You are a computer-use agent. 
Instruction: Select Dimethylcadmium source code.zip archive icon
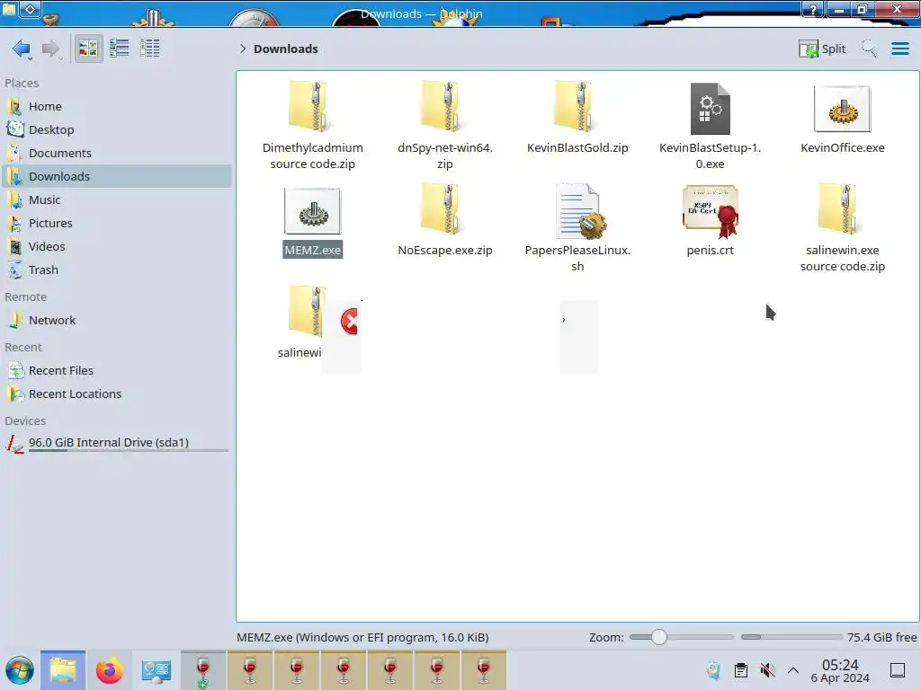click(x=311, y=107)
